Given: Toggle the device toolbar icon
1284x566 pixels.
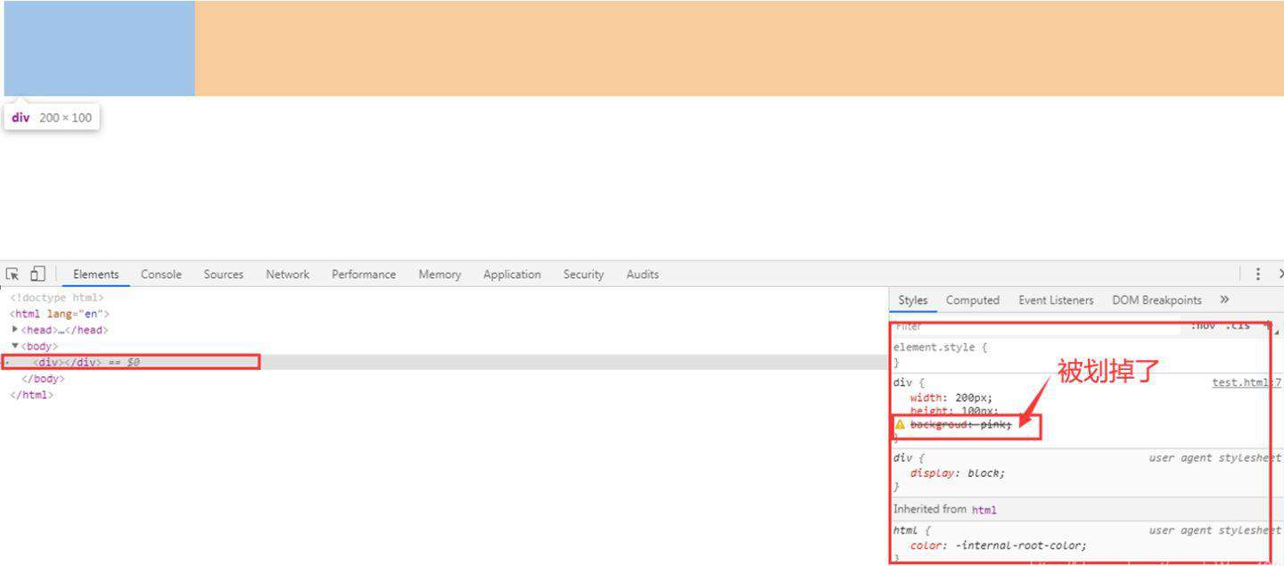Looking at the screenshot, I should click(37, 275).
